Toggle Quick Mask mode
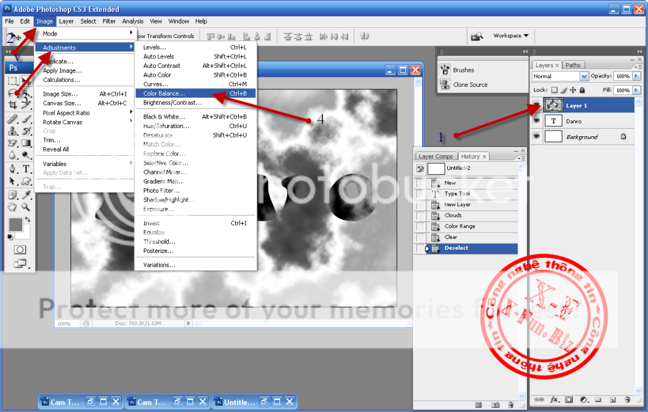This screenshot has height=412, width=648. pos(20,250)
